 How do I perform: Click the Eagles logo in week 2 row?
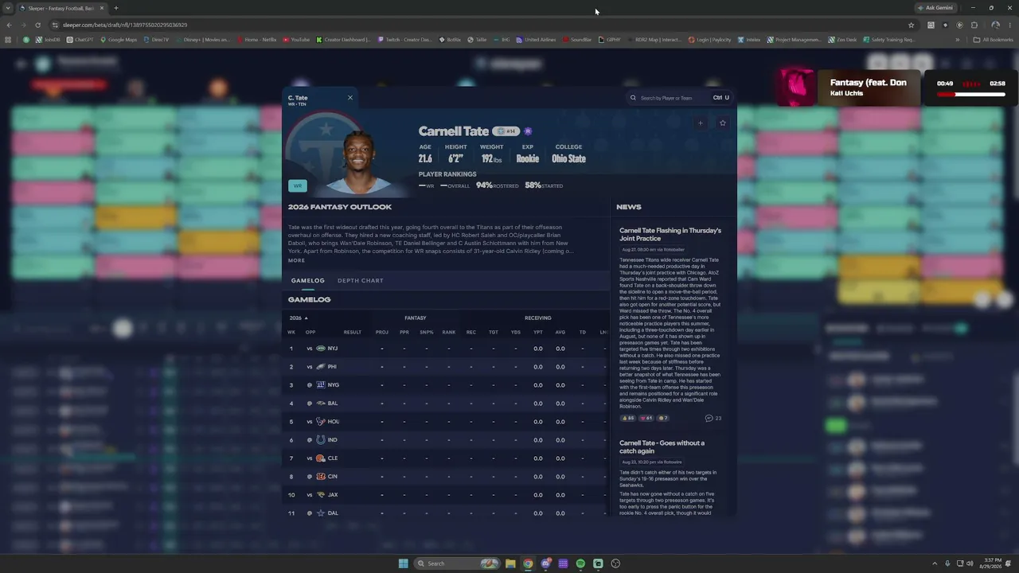(x=321, y=367)
